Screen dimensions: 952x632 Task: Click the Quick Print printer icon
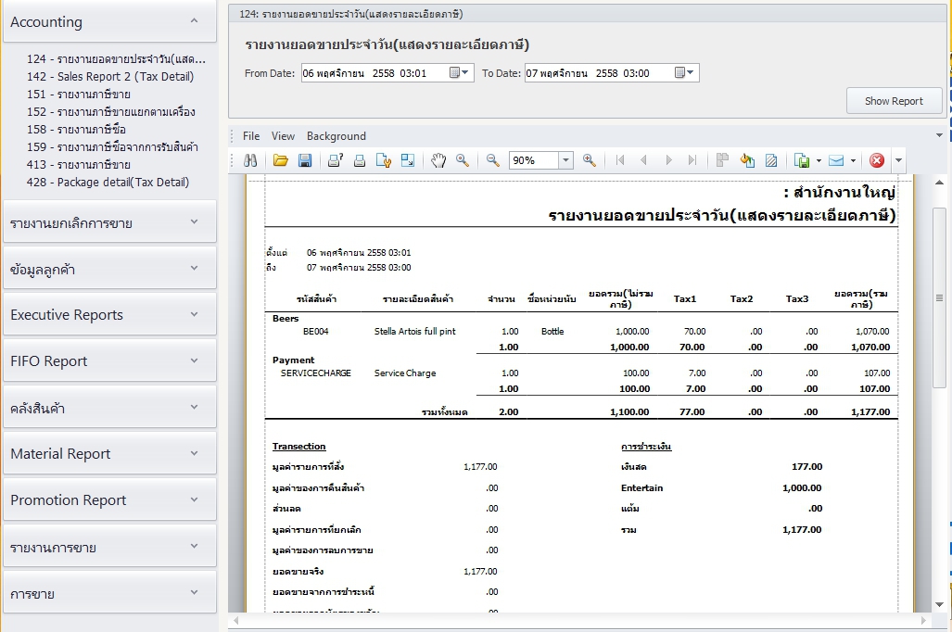[360, 160]
